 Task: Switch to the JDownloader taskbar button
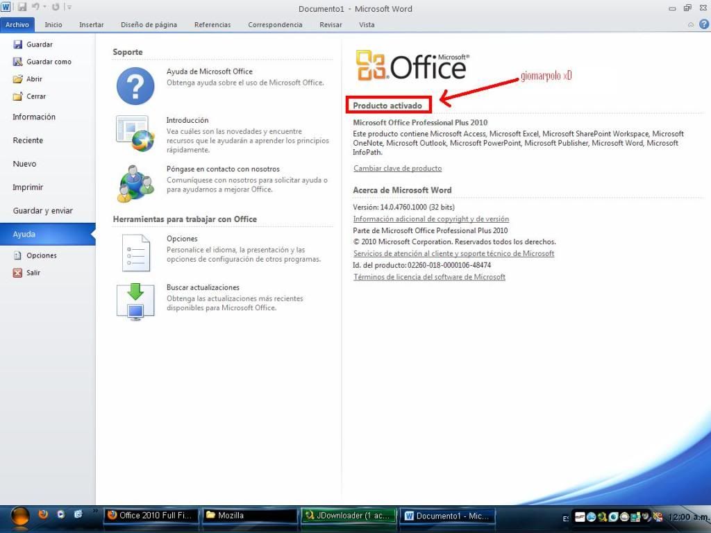(x=349, y=516)
